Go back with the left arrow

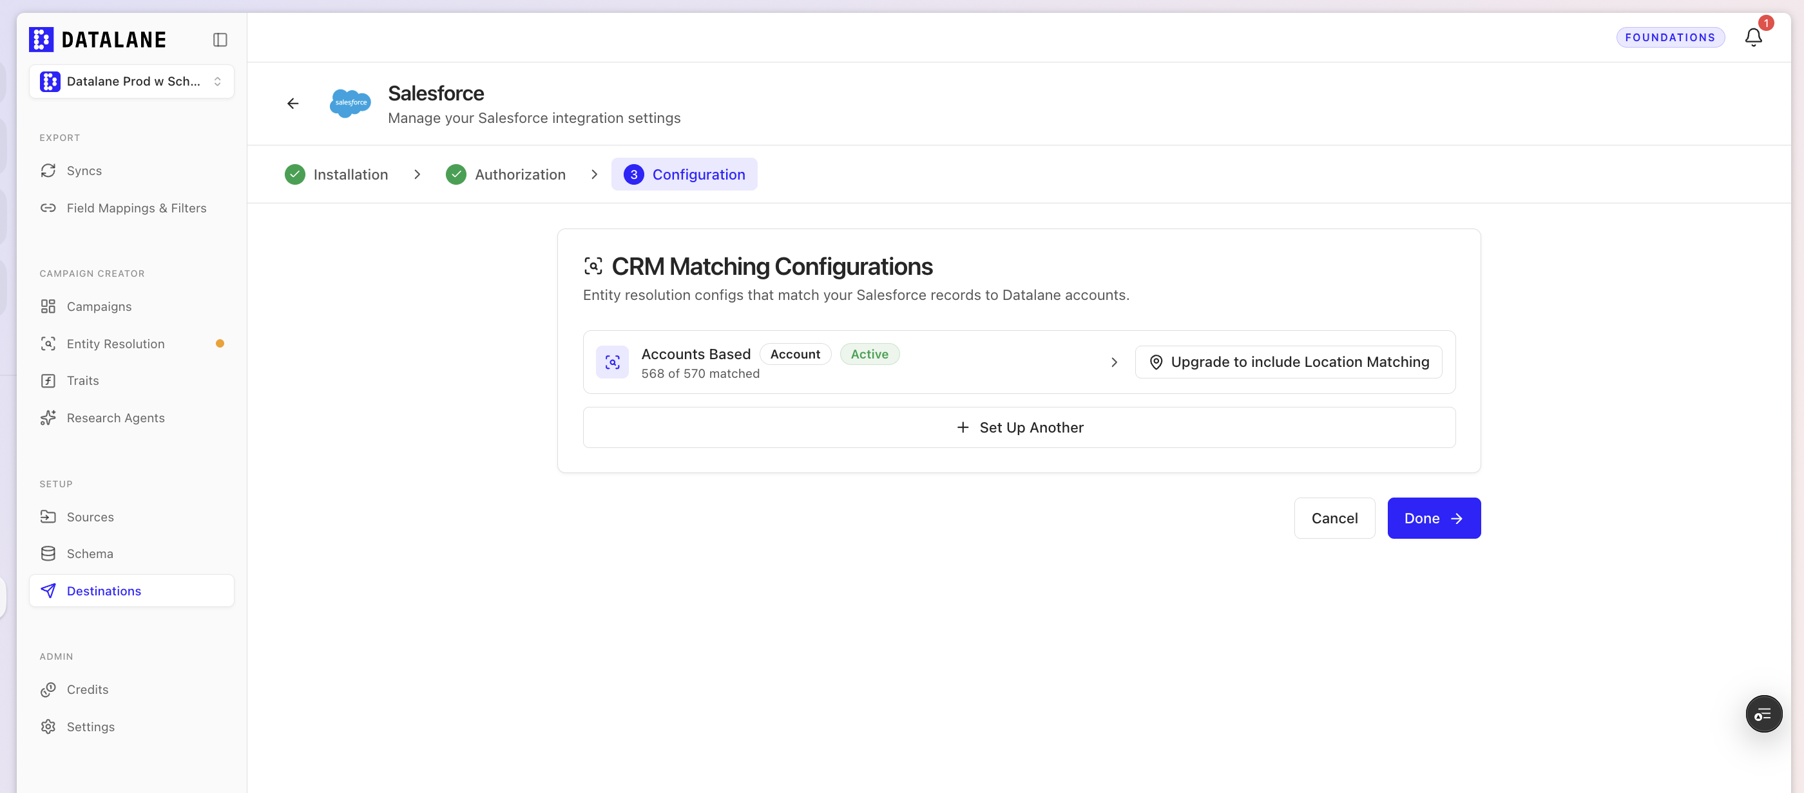293,104
